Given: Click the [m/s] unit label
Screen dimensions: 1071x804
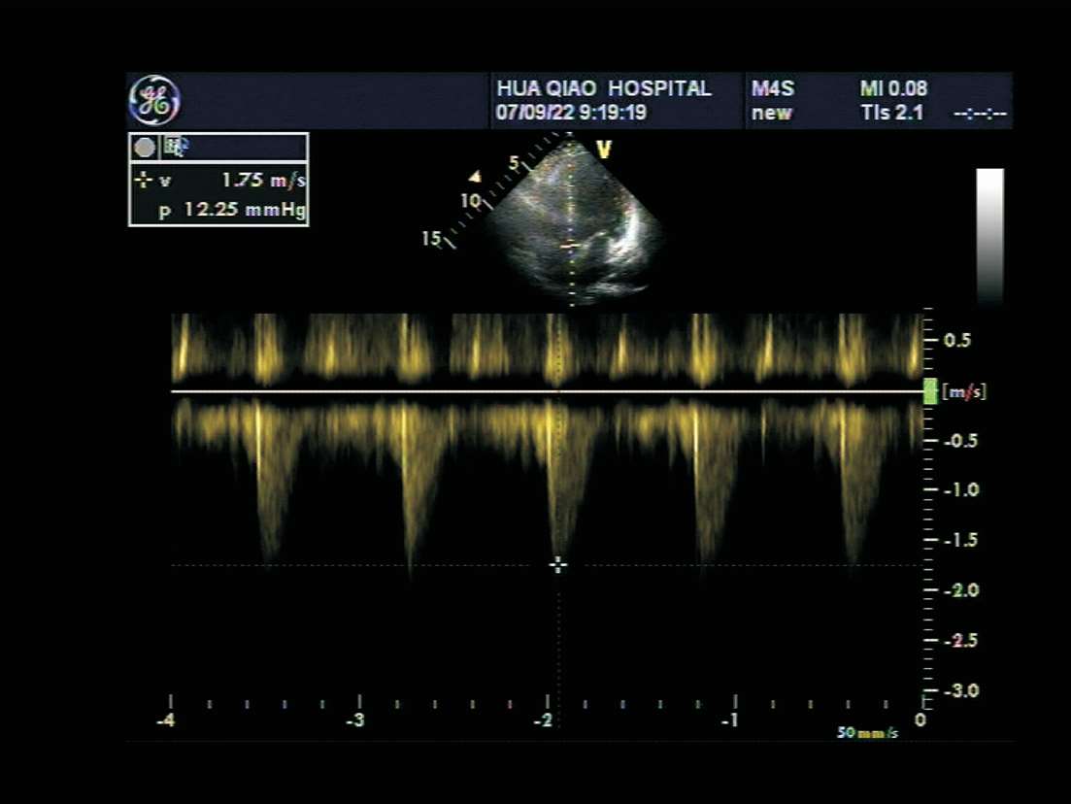Looking at the screenshot, I should 964,392.
